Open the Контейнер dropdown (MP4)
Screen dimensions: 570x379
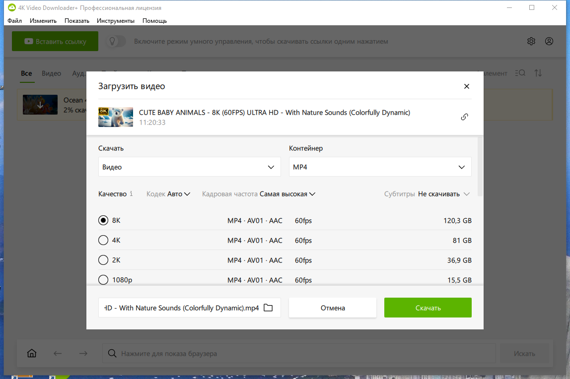[x=380, y=167]
